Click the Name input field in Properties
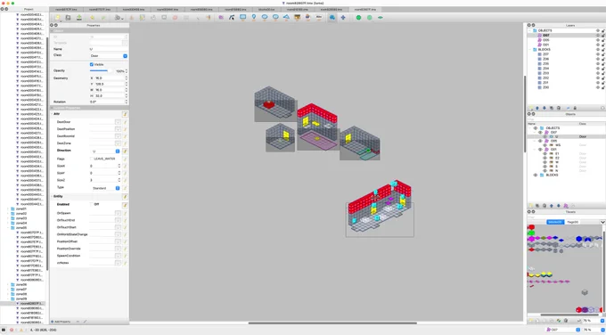The image size is (606, 335). tap(108, 50)
